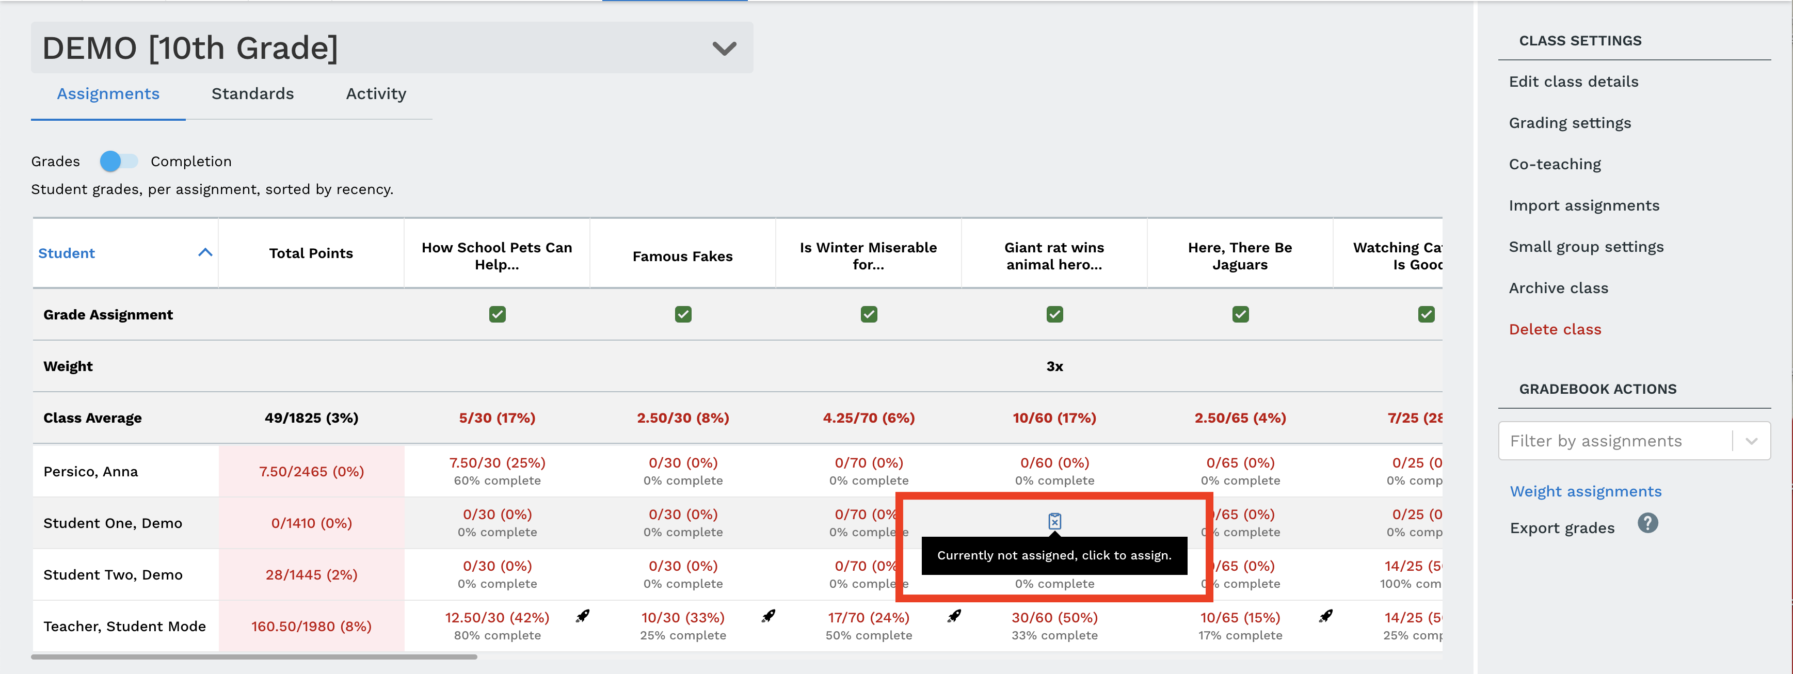This screenshot has height=674, width=1793.
Task: Click Teacher's 160.50/1980 total points
Action: coord(311,626)
